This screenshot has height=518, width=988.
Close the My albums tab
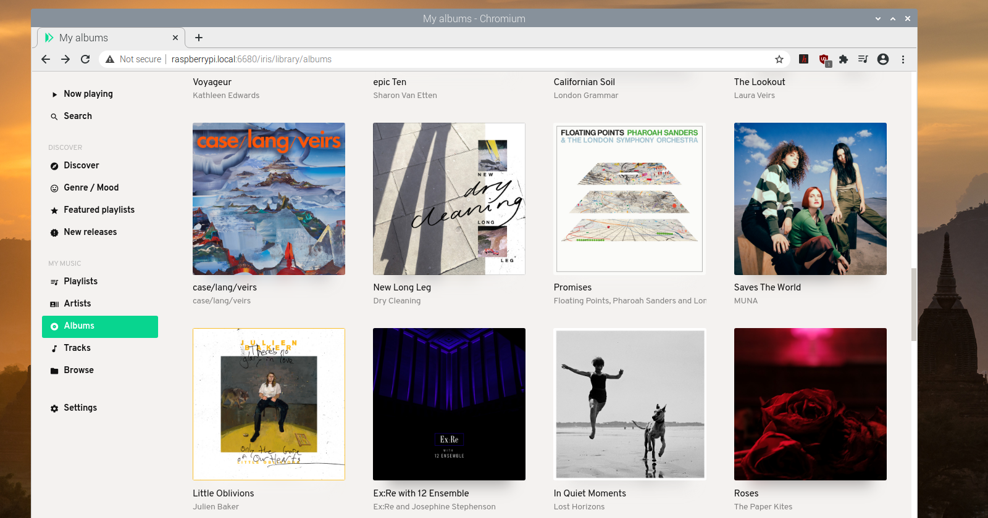[175, 38]
